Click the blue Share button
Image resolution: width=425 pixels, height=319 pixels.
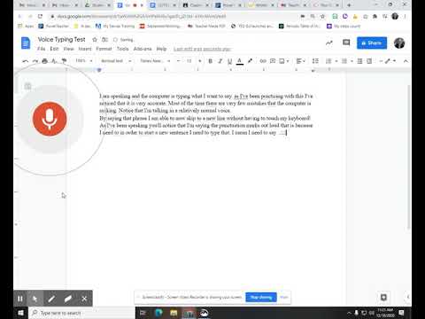(x=372, y=43)
